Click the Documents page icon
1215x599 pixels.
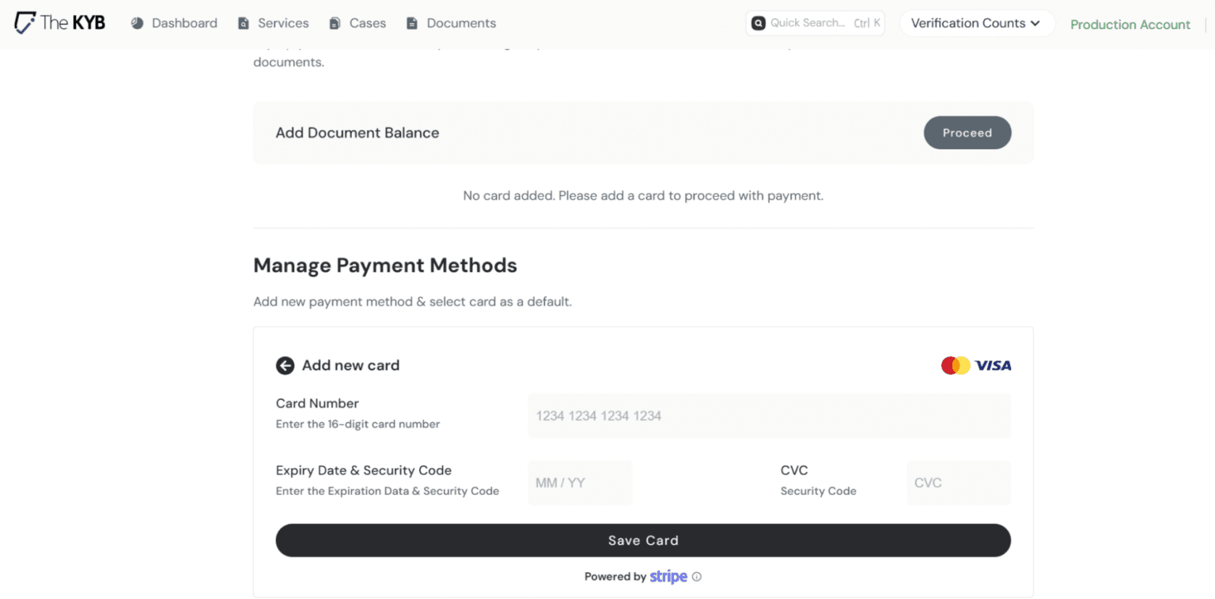(x=412, y=24)
